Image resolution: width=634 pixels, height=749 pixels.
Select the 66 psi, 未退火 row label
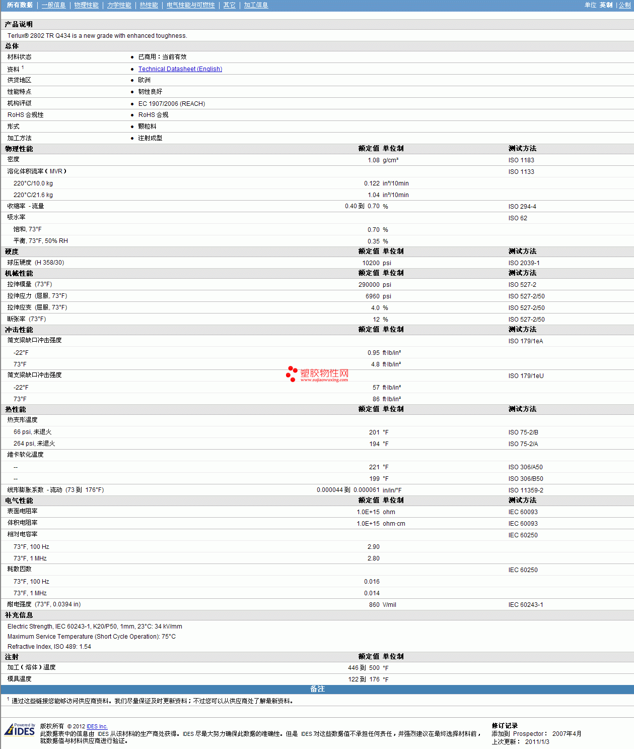[x=33, y=432]
